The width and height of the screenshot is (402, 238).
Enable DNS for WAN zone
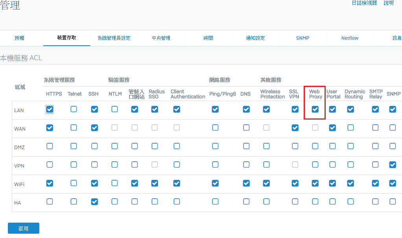pyautogui.click(x=246, y=128)
